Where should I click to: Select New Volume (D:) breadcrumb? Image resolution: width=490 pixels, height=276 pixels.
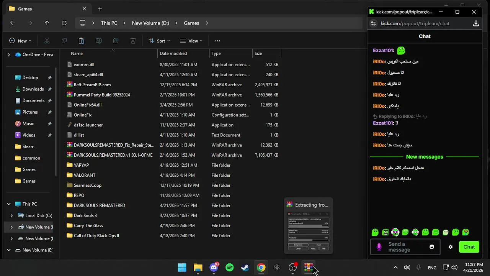point(150,23)
